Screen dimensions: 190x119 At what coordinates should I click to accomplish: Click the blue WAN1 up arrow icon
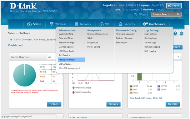point(73,88)
